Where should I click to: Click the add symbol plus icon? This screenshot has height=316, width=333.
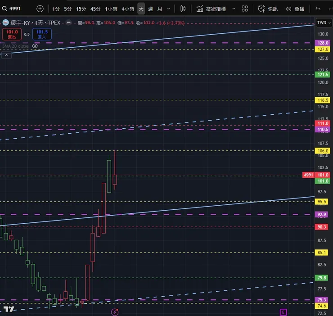pyautogui.click(x=40, y=9)
